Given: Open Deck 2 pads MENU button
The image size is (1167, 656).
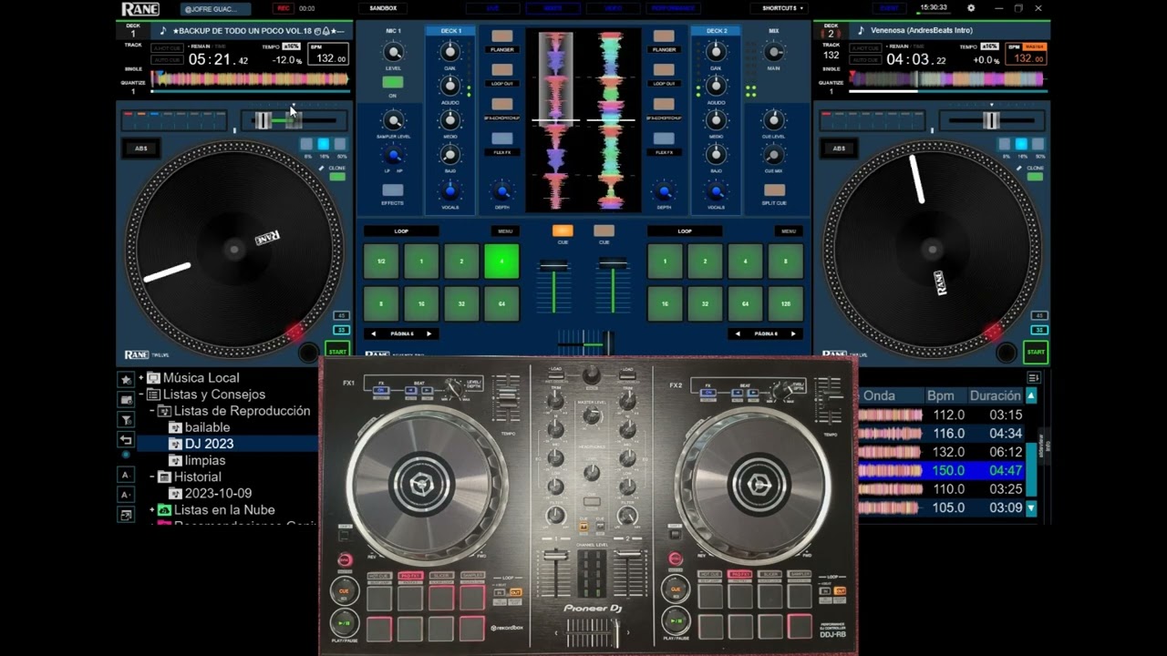Looking at the screenshot, I should pos(790,231).
